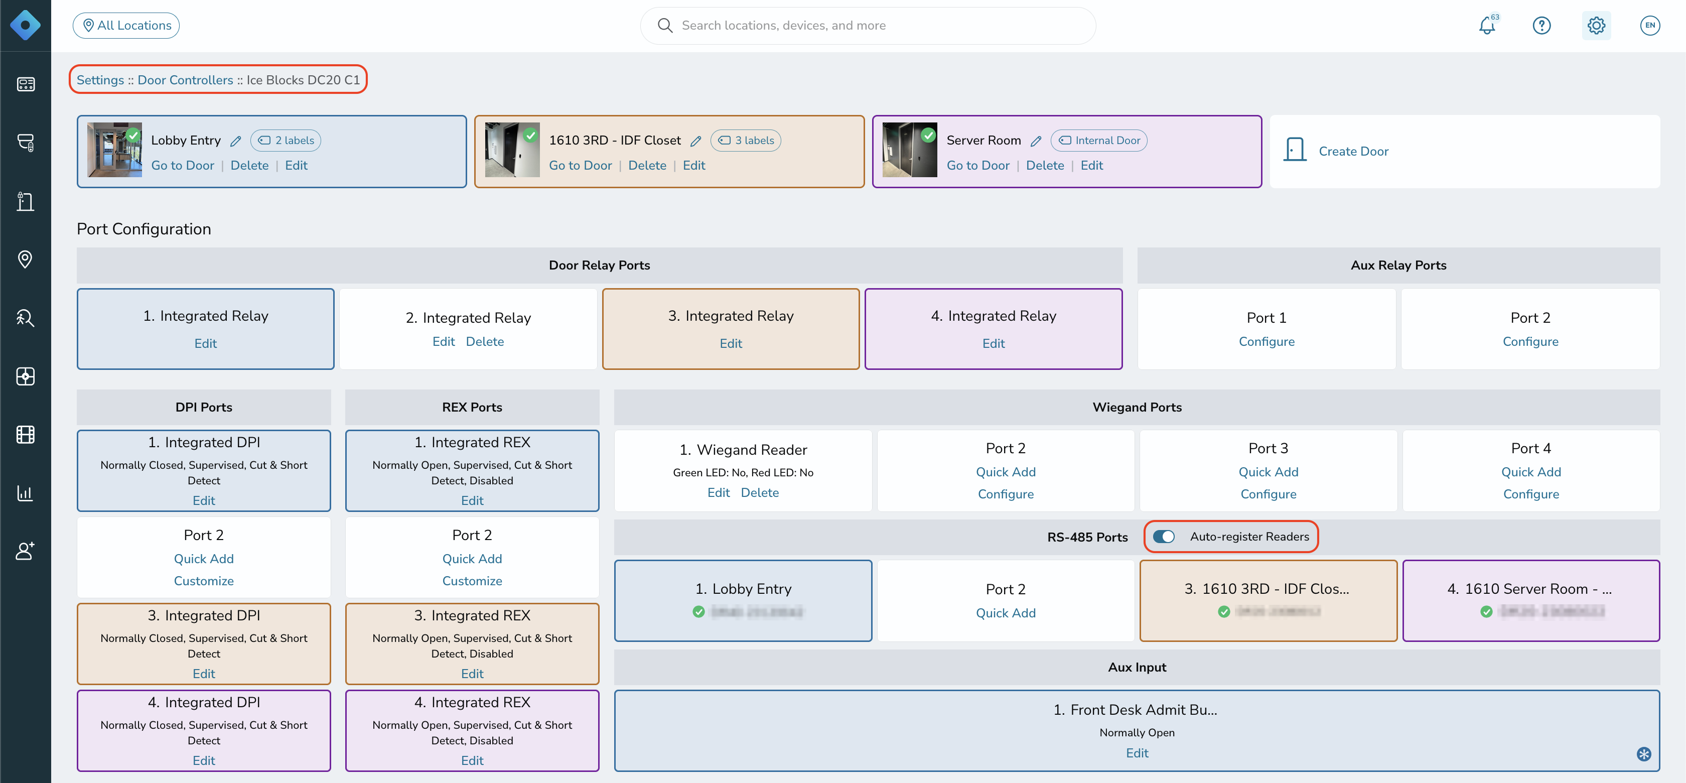The image size is (1686, 783).
Task: Click Create Door
Action: 1353,151
